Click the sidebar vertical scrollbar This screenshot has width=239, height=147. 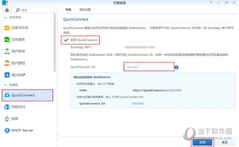55,43
